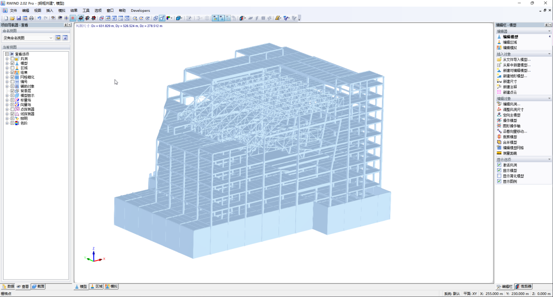The height and width of the screenshot is (297, 553).
Task: Collapse the 插入对象 section
Action: 549,54
